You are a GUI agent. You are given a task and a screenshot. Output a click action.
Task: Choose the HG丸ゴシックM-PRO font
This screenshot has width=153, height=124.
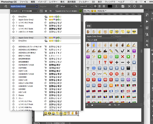pyautogui.click(x=26, y=83)
